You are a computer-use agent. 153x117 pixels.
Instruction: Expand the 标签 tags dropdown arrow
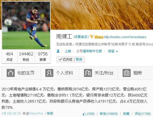117,51
